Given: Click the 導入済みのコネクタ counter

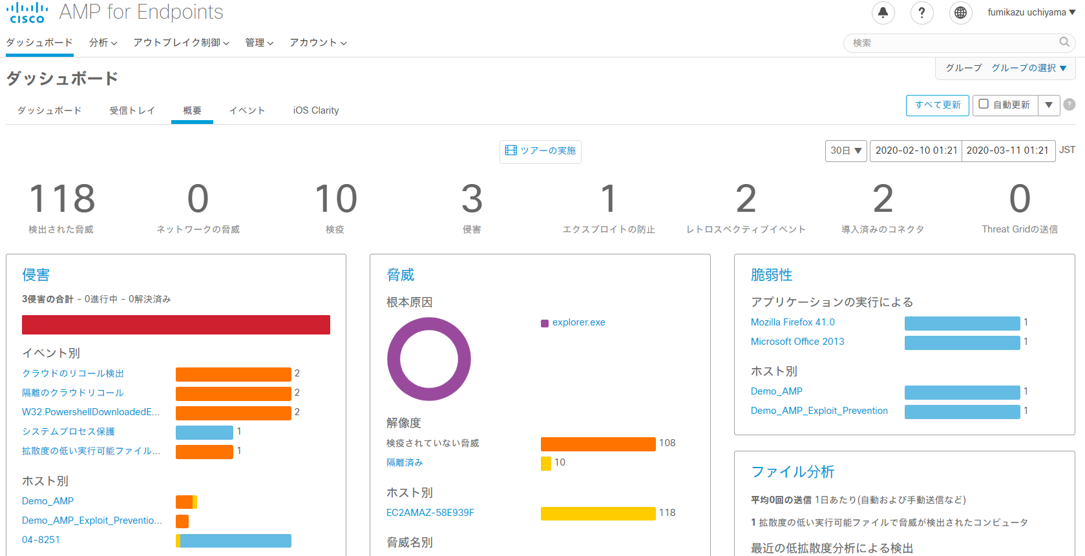Looking at the screenshot, I should click(883, 207).
